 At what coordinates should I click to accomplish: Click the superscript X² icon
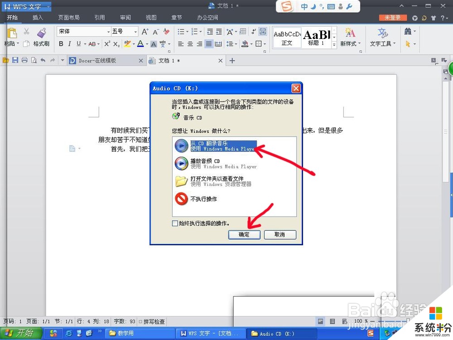tap(107, 44)
